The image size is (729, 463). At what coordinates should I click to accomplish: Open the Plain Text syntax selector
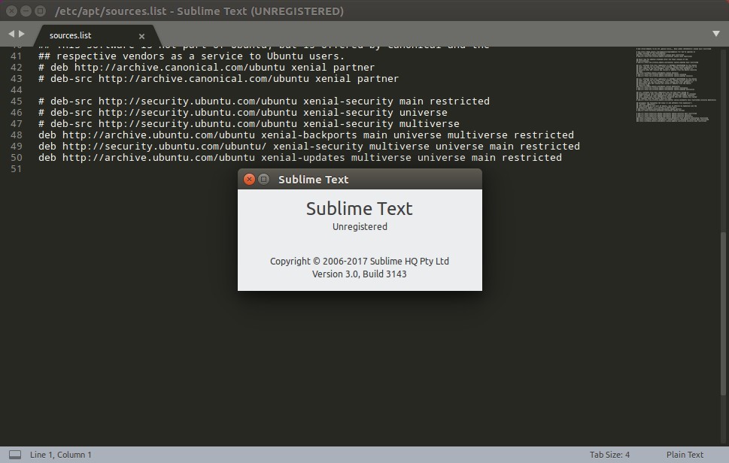tap(684, 454)
